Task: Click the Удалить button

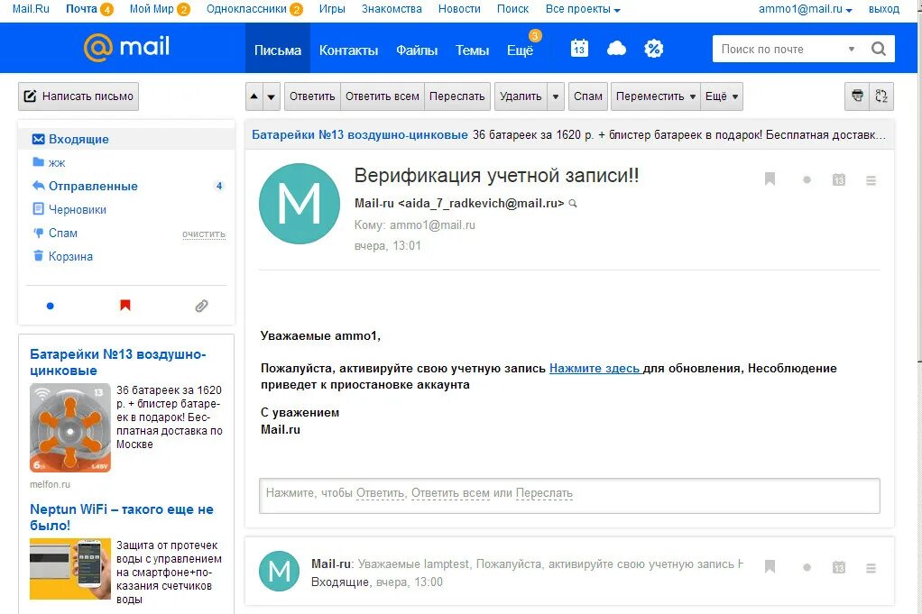Action: pos(521,96)
